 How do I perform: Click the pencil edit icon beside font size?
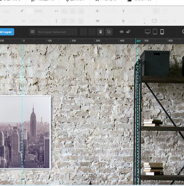tap(22, 11)
